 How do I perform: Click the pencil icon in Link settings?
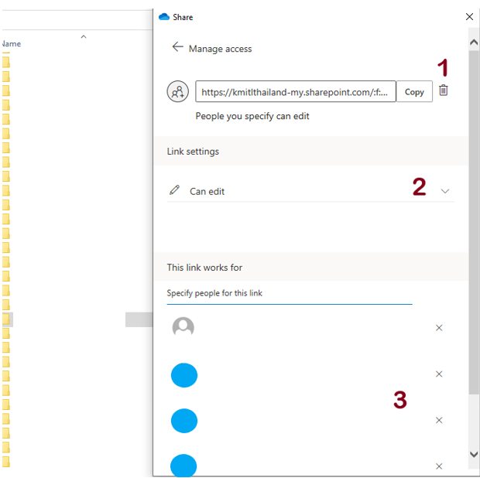(174, 190)
